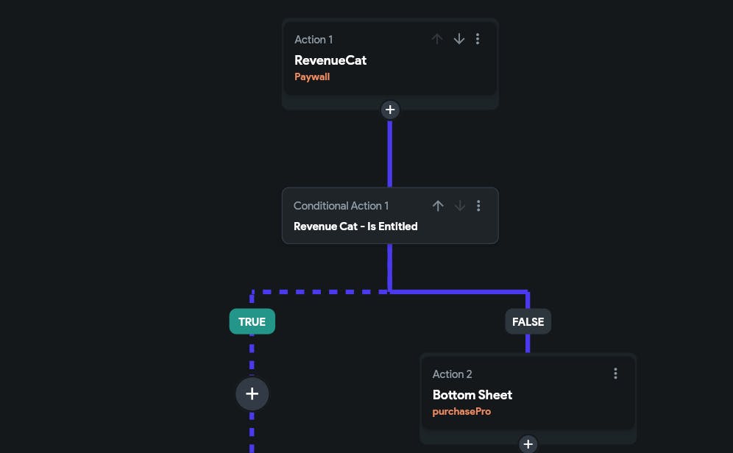The height and width of the screenshot is (453, 733).
Task: Select the Bottom Sheet action title
Action: 472,395
